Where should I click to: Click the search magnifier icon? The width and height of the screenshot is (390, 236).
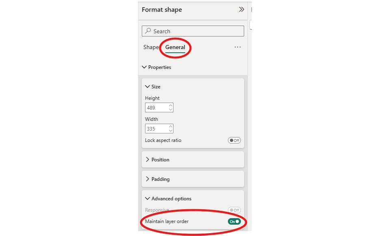(x=148, y=31)
